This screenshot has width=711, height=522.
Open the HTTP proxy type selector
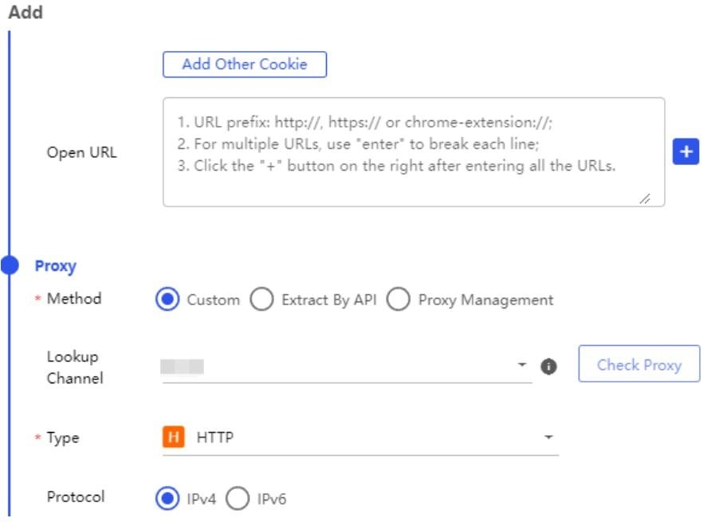coord(360,438)
